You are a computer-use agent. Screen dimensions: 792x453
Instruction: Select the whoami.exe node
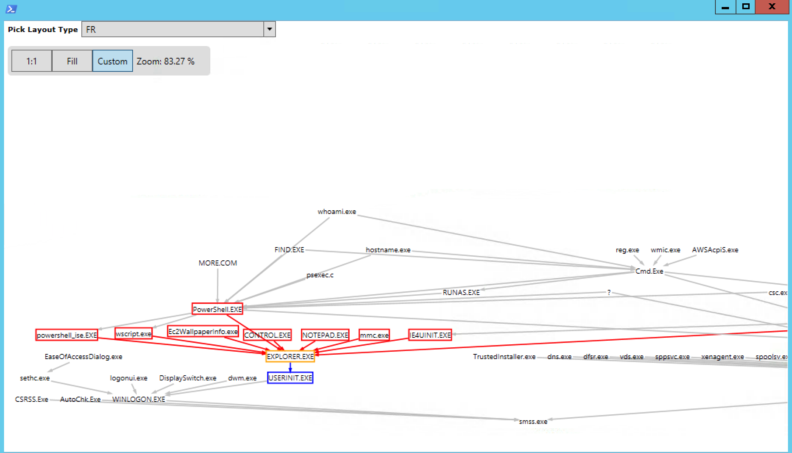click(x=337, y=211)
